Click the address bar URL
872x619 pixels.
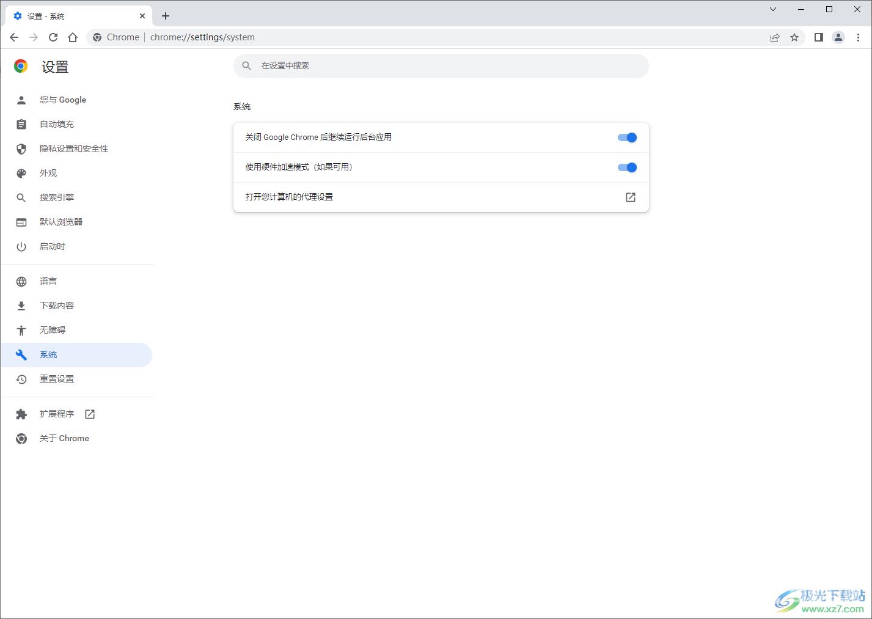[x=202, y=37]
